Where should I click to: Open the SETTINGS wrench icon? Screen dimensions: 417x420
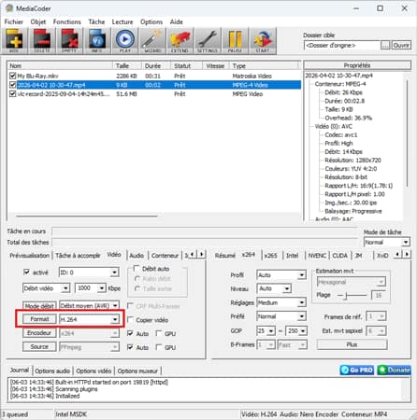208,41
